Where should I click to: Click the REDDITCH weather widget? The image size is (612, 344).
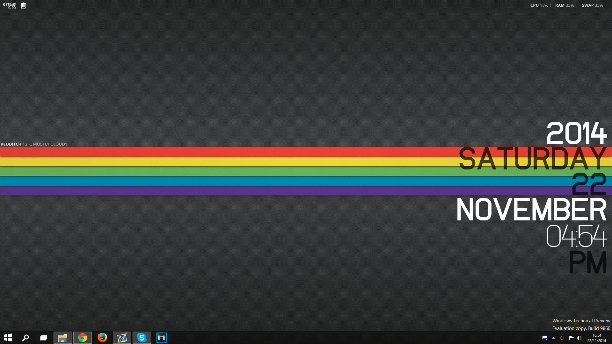tap(33, 144)
